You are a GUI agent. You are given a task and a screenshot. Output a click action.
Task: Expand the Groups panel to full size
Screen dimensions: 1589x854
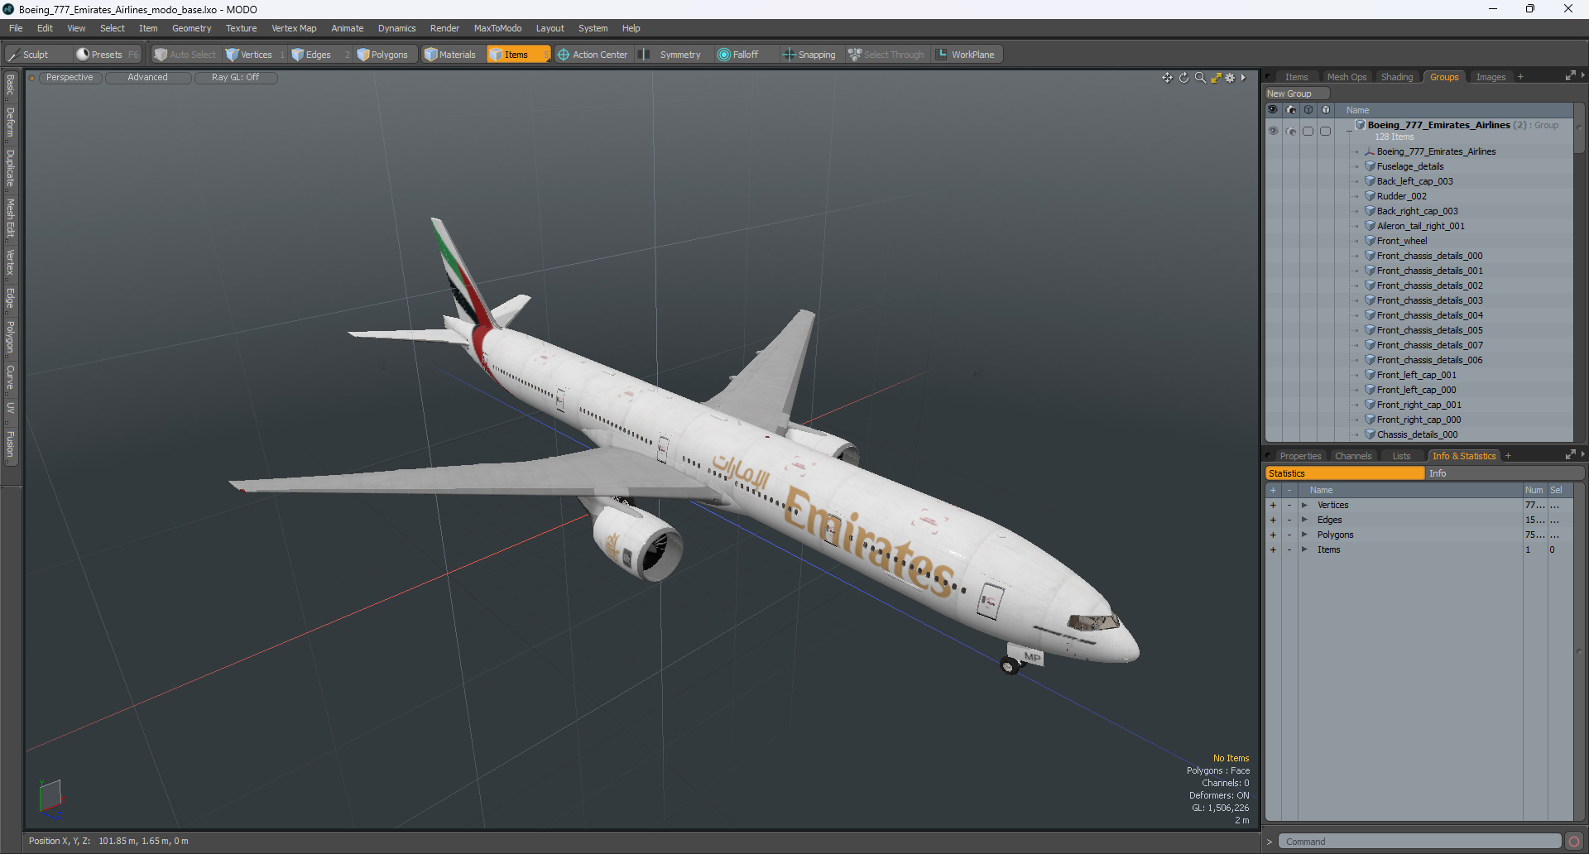[x=1570, y=76]
